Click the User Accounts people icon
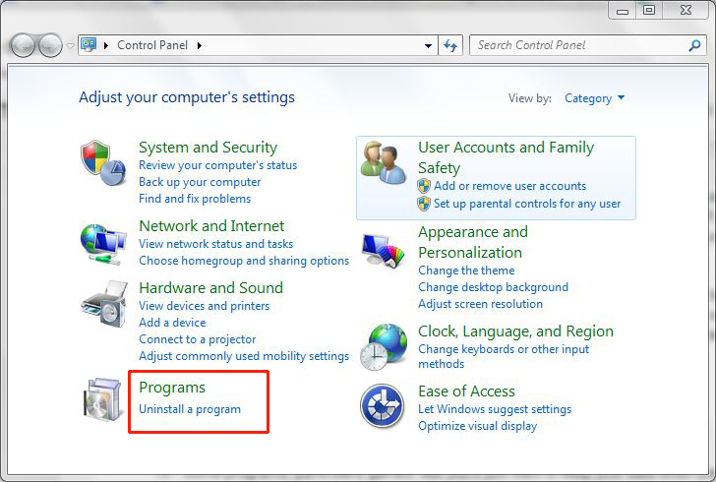This screenshot has width=716, height=482. (x=383, y=162)
